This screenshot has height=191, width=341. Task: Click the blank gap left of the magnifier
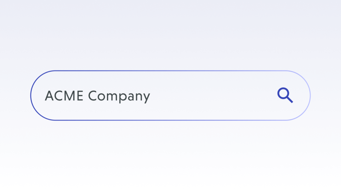[253, 96]
